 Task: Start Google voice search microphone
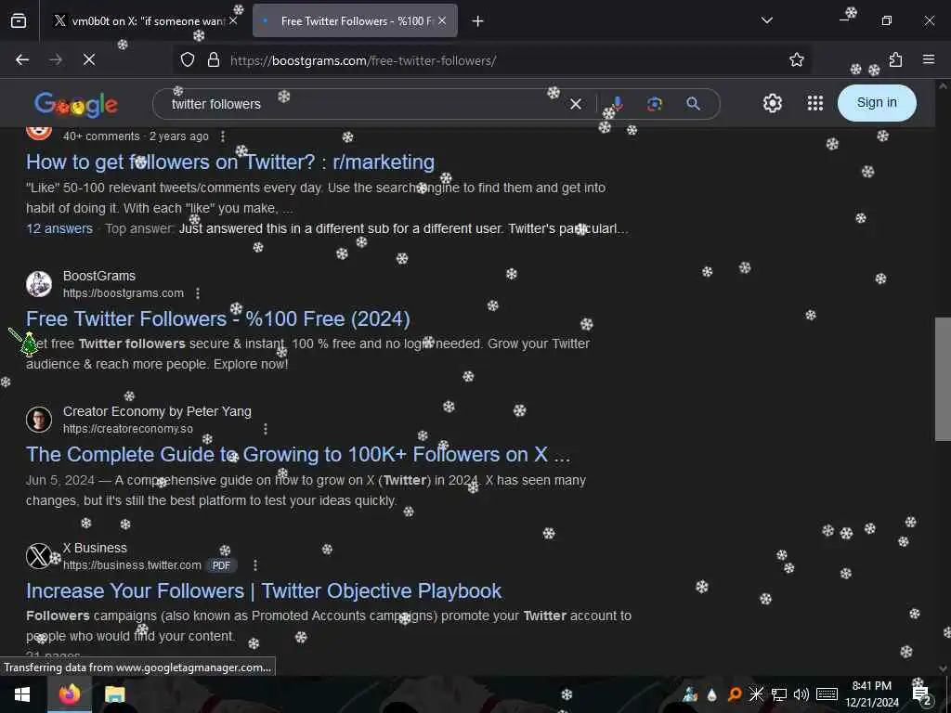[618, 104]
